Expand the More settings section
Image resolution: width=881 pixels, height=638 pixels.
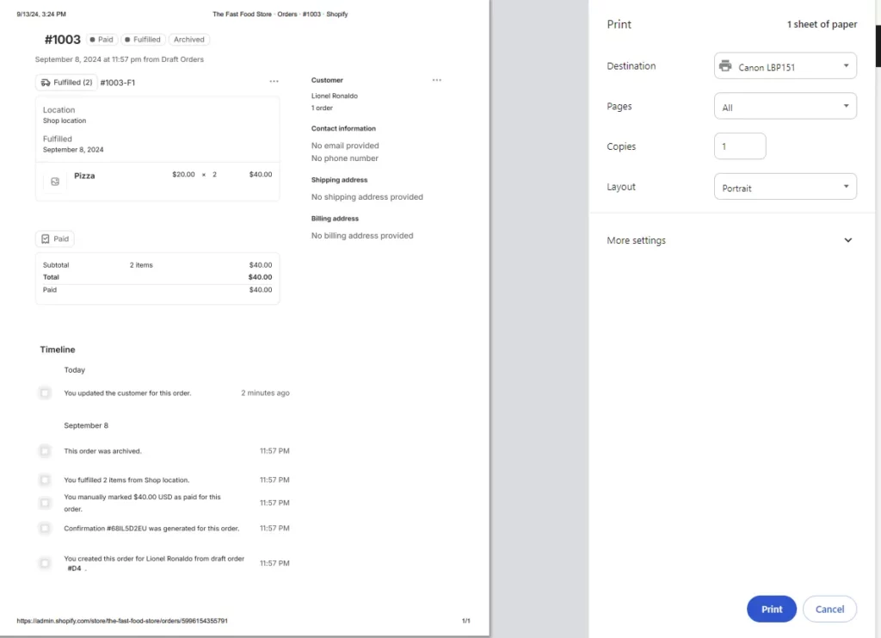pyautogui.click(x=730, y=240)
